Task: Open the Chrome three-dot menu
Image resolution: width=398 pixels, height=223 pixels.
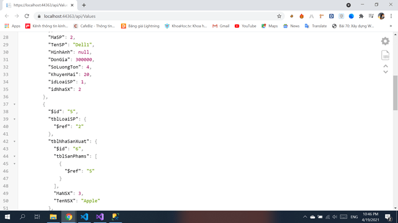Action: click(x=391, y=16)
